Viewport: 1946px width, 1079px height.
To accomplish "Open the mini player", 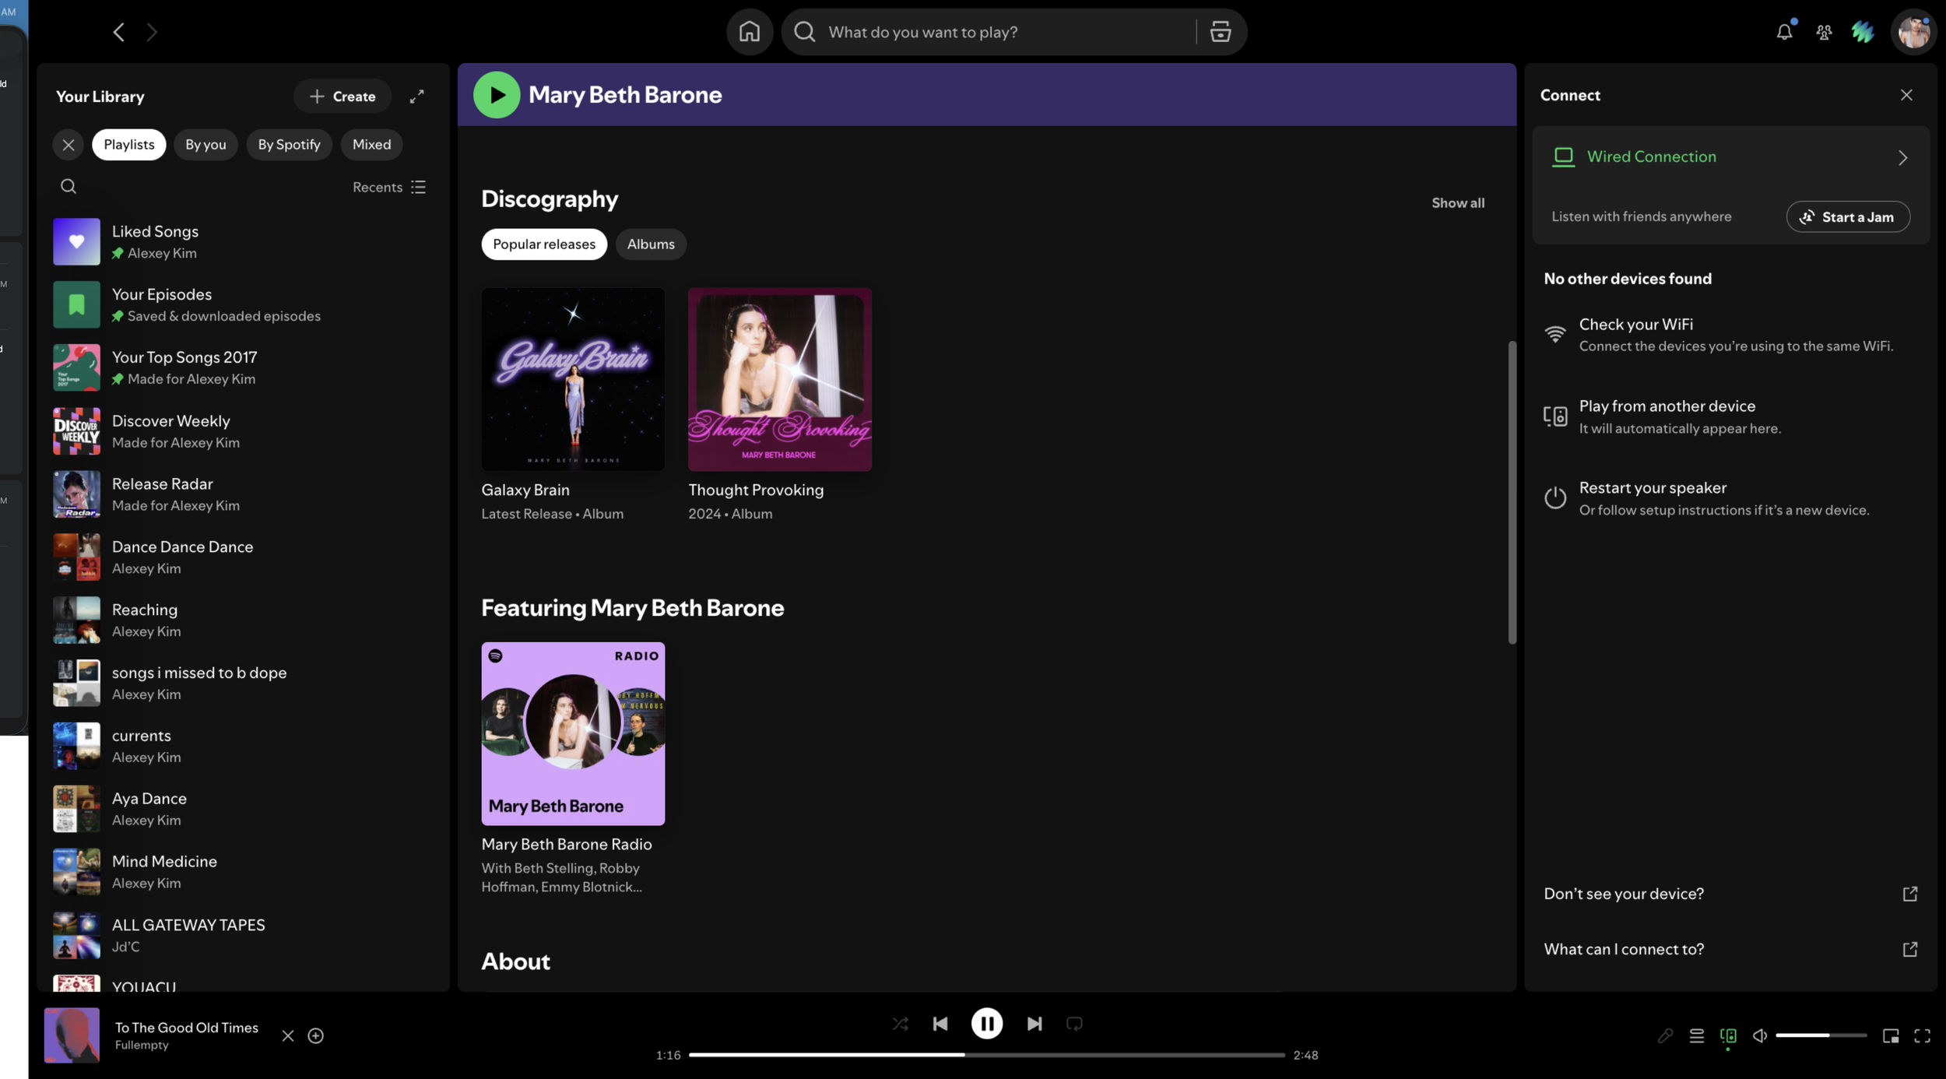I will tap(1891, 1035).
